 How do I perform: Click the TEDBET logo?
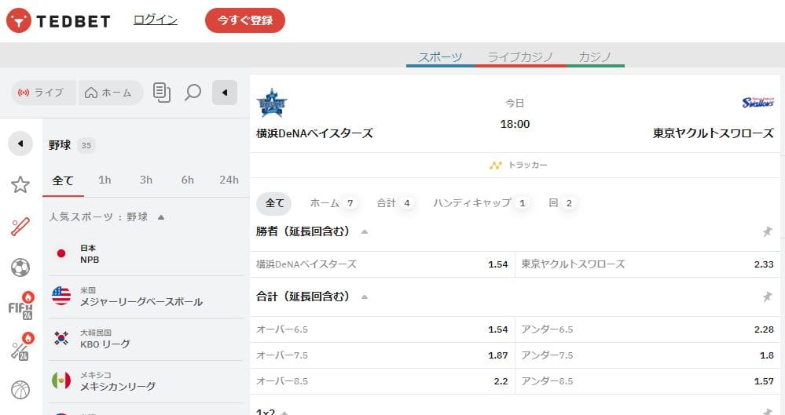coord(58,21)
